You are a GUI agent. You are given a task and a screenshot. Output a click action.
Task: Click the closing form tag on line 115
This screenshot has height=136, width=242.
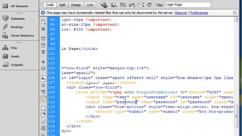(x=84, y=121)
